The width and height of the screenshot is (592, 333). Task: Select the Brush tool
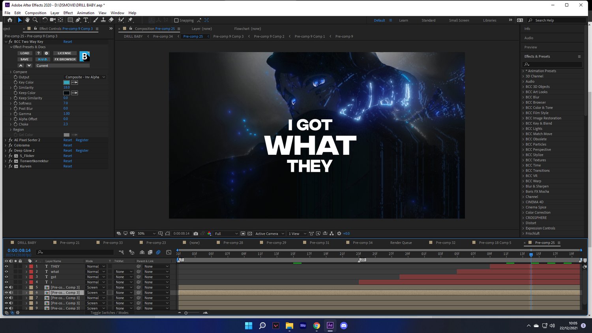pyautogui.click(x=96, y=20)
